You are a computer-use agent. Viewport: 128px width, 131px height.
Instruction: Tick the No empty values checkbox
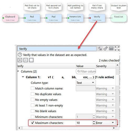click(x=33, y=100)
